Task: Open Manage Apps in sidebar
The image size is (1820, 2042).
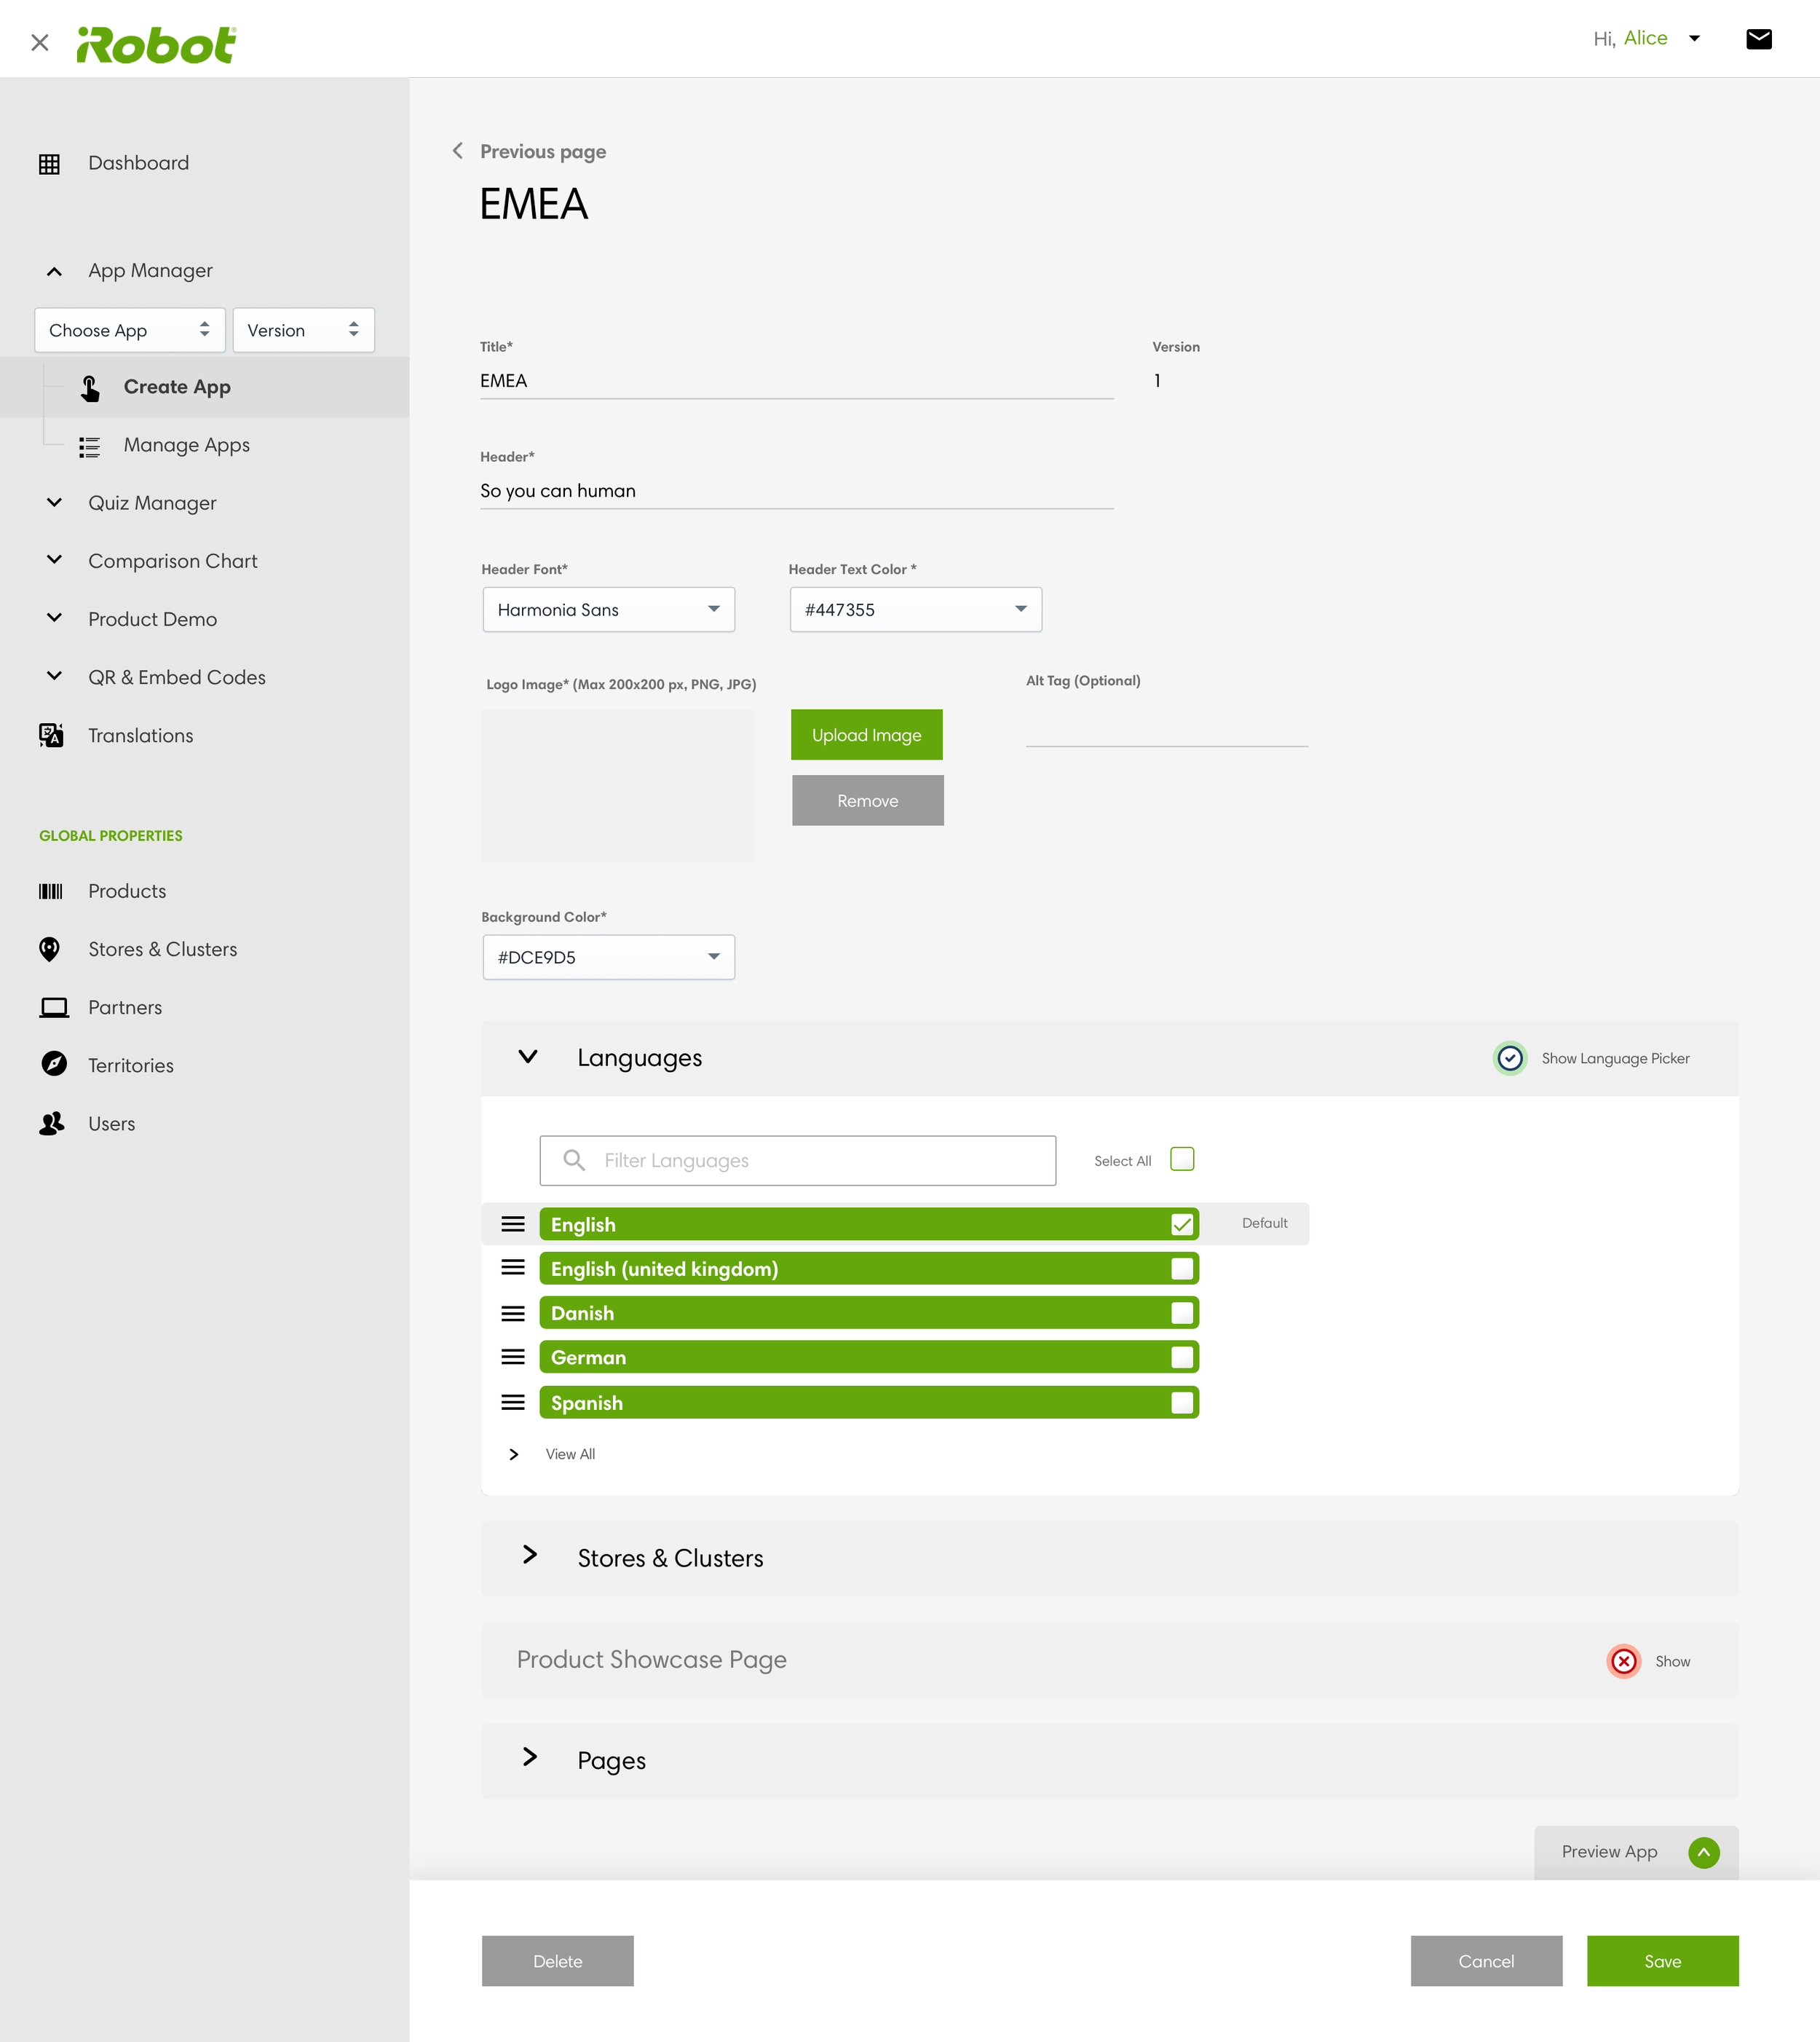Action: coord(186,445)
